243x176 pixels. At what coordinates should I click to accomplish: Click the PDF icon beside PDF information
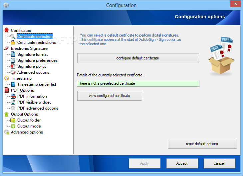pos(13,96)
